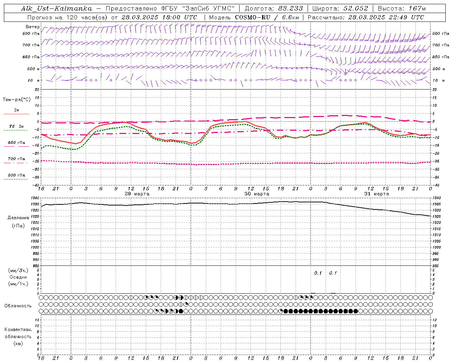The height and width of the screenshot is (361, 451).
Task: Click the 29 марта date label
Action: pyautogui.click(x=137, y=194)
